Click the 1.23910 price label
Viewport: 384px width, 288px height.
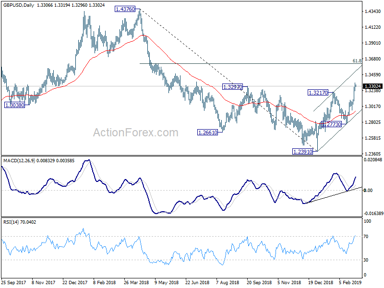(x=303, y=152)
